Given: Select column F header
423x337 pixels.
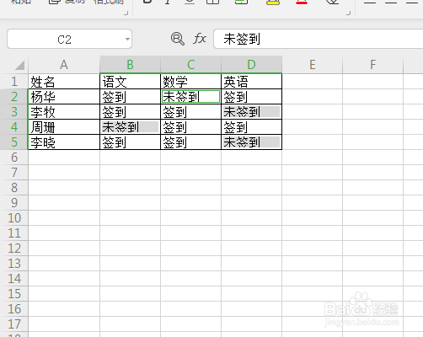Looking at the screenshot, I should [373, 65].
